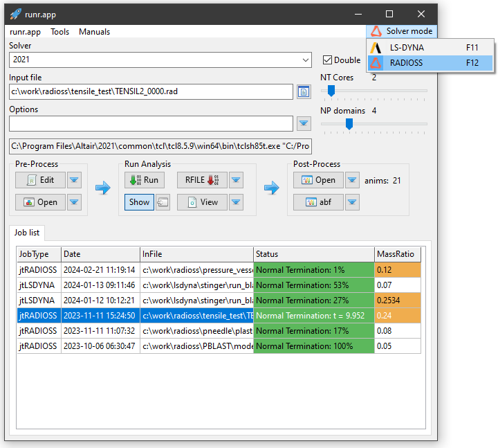Select the Job list tab
The height and width of the screenshot is (448, 498).
click(27, 233)
